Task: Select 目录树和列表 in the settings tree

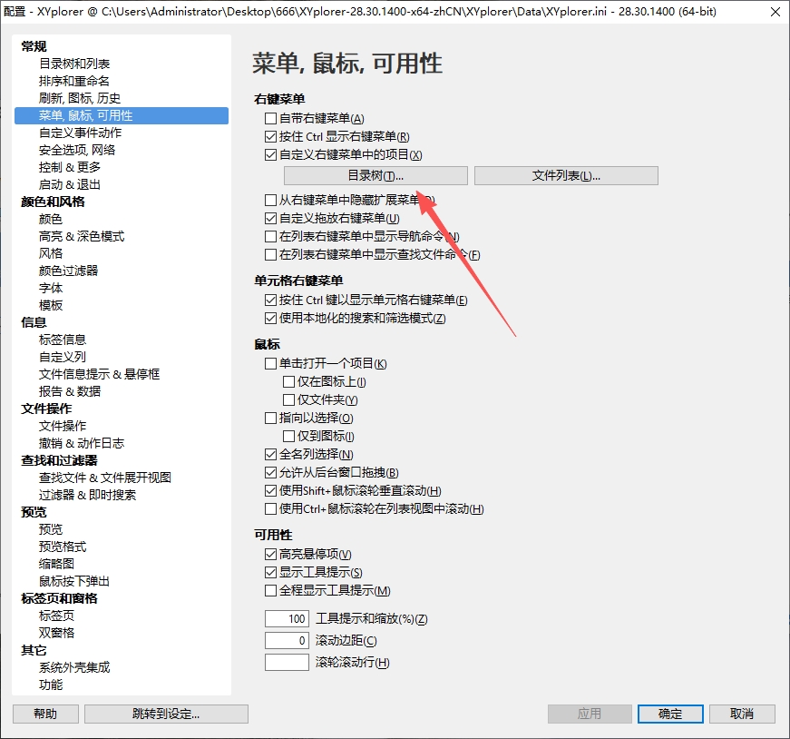Action: [x=74, y=64]
